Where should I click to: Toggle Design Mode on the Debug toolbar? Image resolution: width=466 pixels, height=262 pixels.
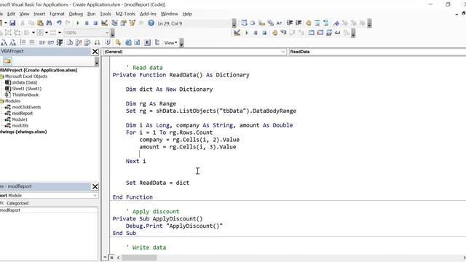237,32
